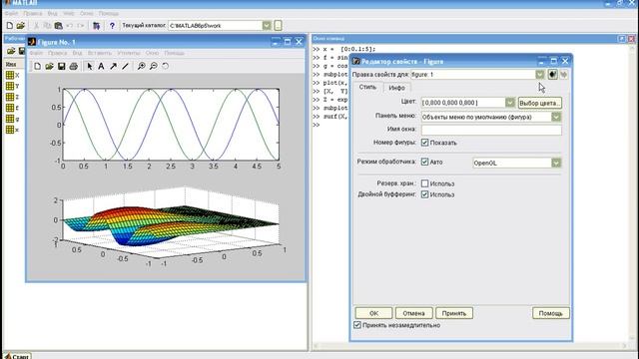Open Вставить menu in Figure window
The height and width of the screenshot is (359, 639).
[99, 53]
